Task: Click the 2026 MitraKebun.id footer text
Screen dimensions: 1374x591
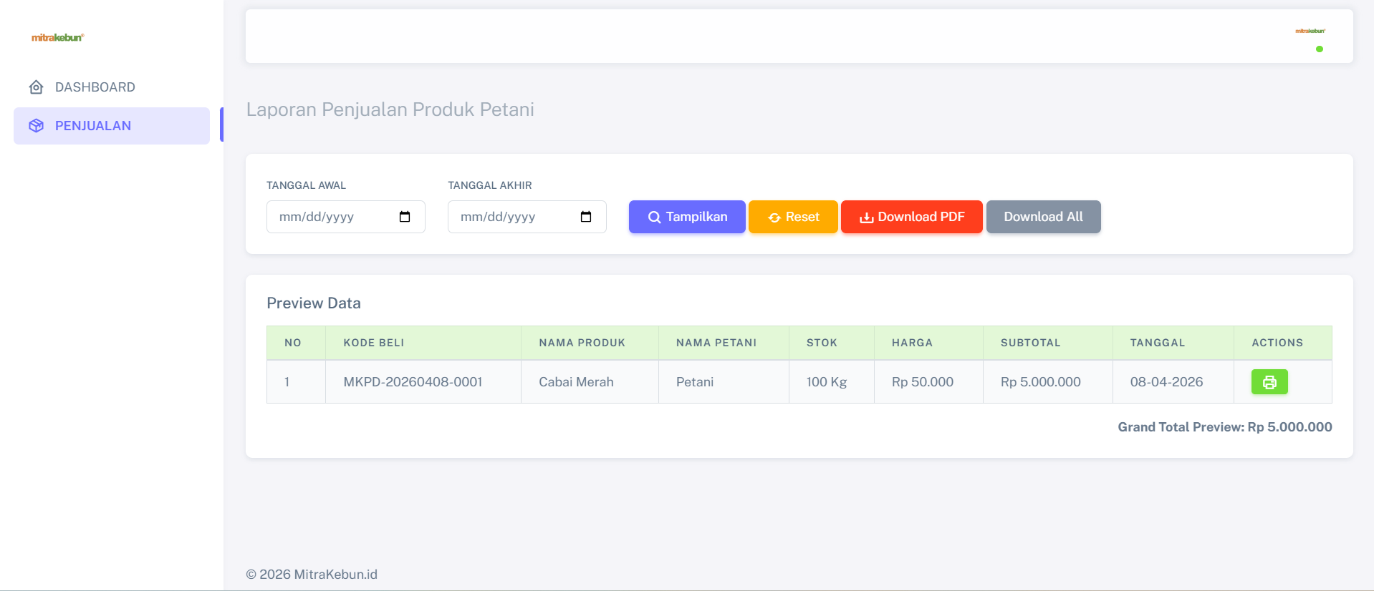Action: [x=312, y=575]
